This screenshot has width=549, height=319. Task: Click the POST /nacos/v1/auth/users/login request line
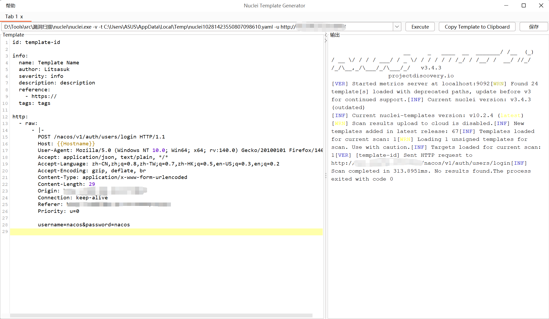(101, 137)
